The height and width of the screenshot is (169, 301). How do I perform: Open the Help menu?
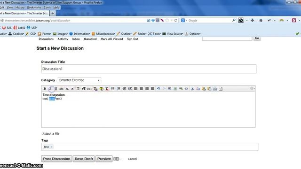[56, 8]
